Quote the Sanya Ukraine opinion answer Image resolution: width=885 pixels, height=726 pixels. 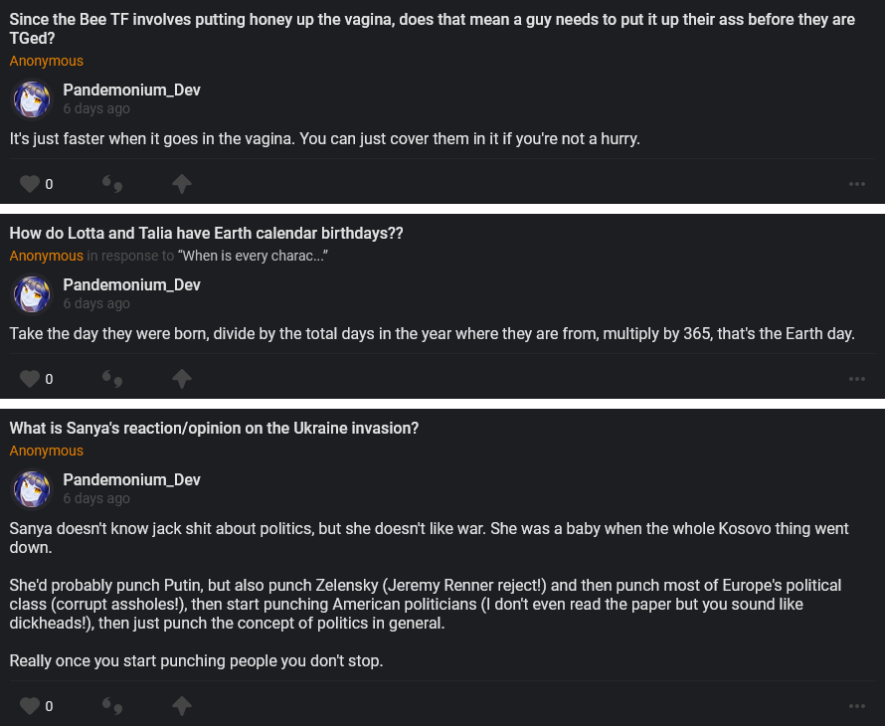(113, 706)
